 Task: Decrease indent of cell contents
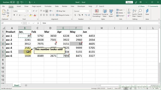point(51,15)
